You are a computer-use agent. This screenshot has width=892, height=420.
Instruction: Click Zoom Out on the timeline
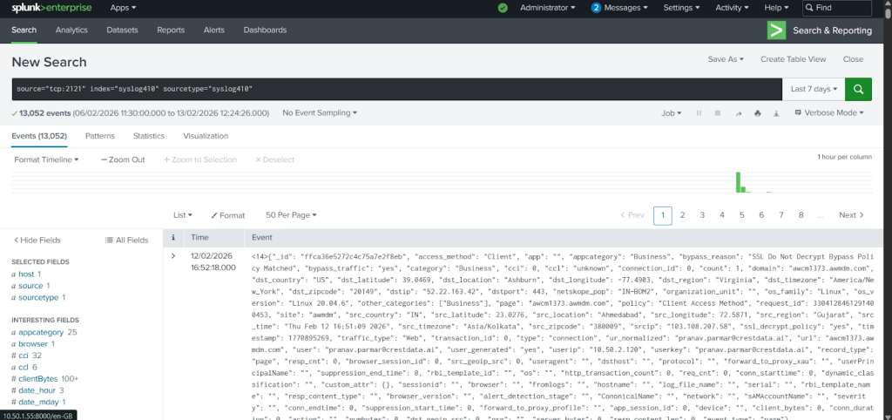point(122,160)
